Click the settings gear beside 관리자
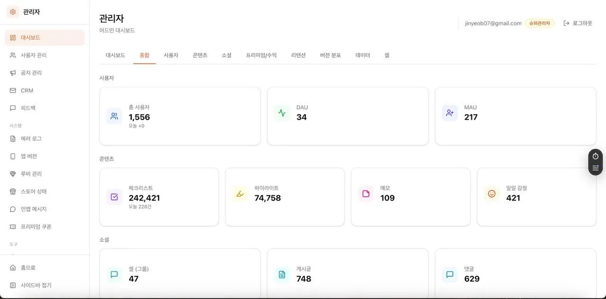The image size is (606, 299). pos(13,11)
